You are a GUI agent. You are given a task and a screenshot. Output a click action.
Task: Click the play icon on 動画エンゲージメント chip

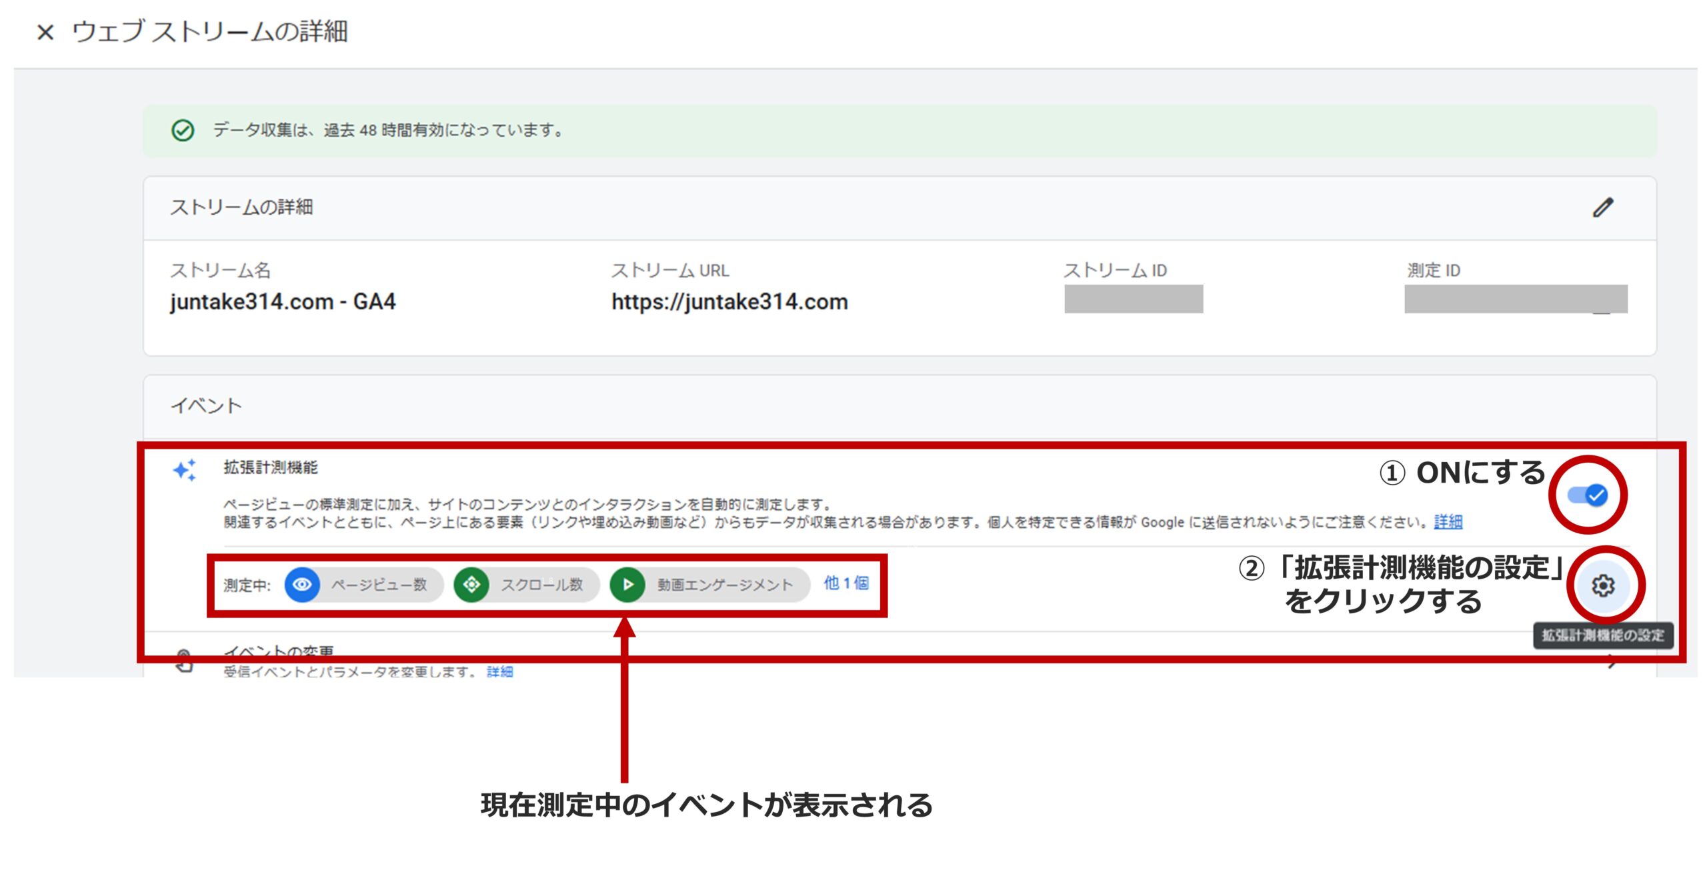pos(627,585)
